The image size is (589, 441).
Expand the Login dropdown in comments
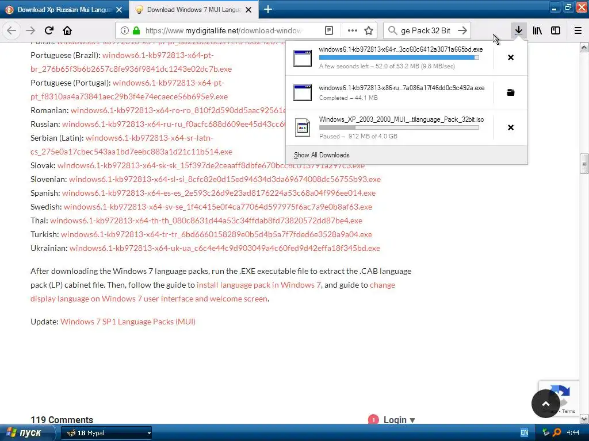399,420
